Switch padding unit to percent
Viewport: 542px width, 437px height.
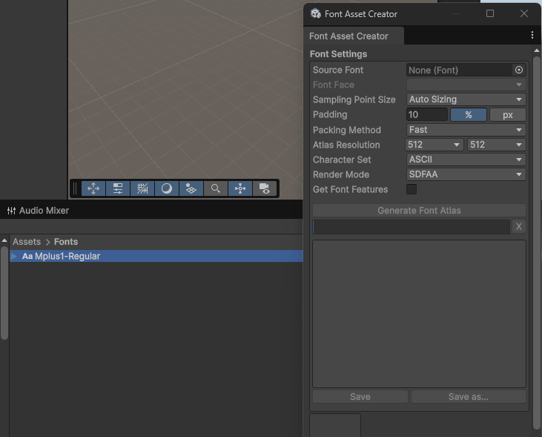click(469, 115)
